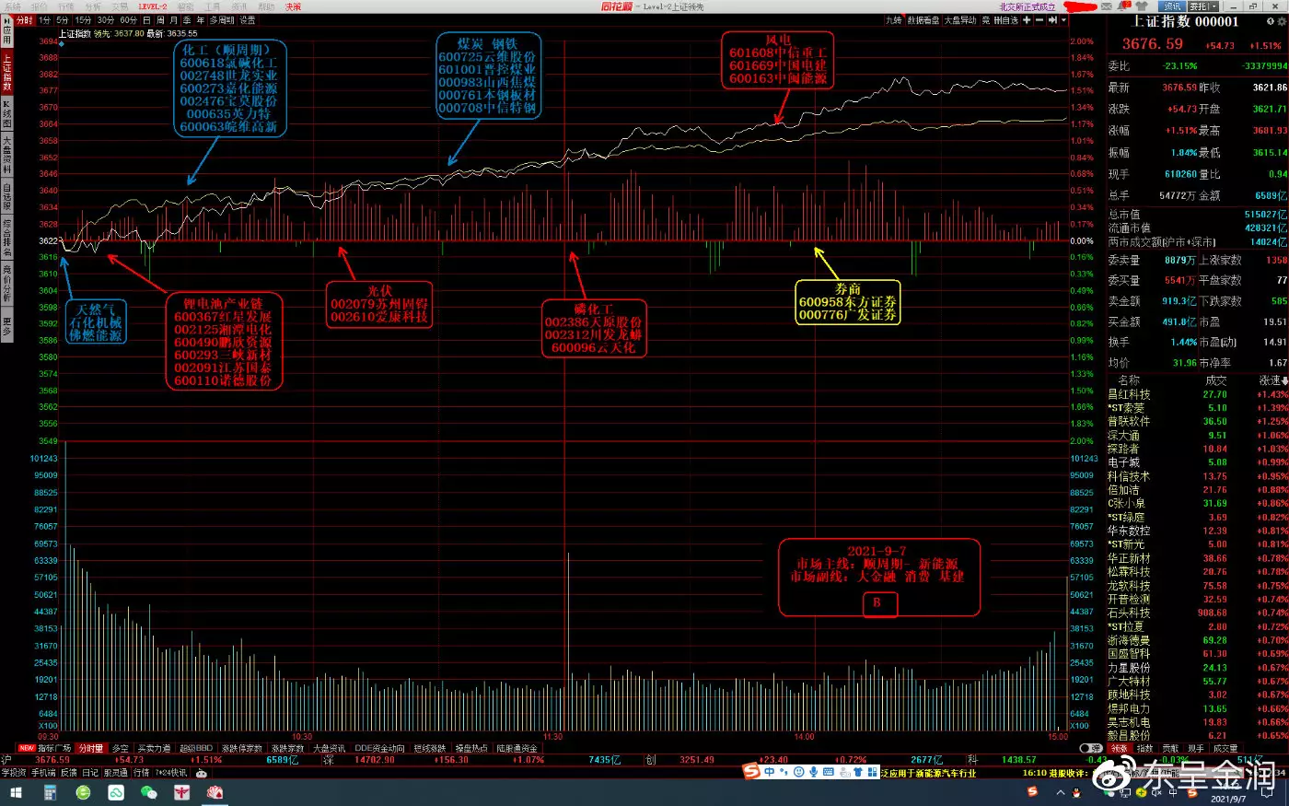Open 大盘资料 sidebar tab
The image size is (1289, 806).
pyautogui.click(x=6, y=155)
